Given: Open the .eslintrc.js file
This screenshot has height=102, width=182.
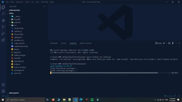Looking at the screenshot, I should 18,31.
